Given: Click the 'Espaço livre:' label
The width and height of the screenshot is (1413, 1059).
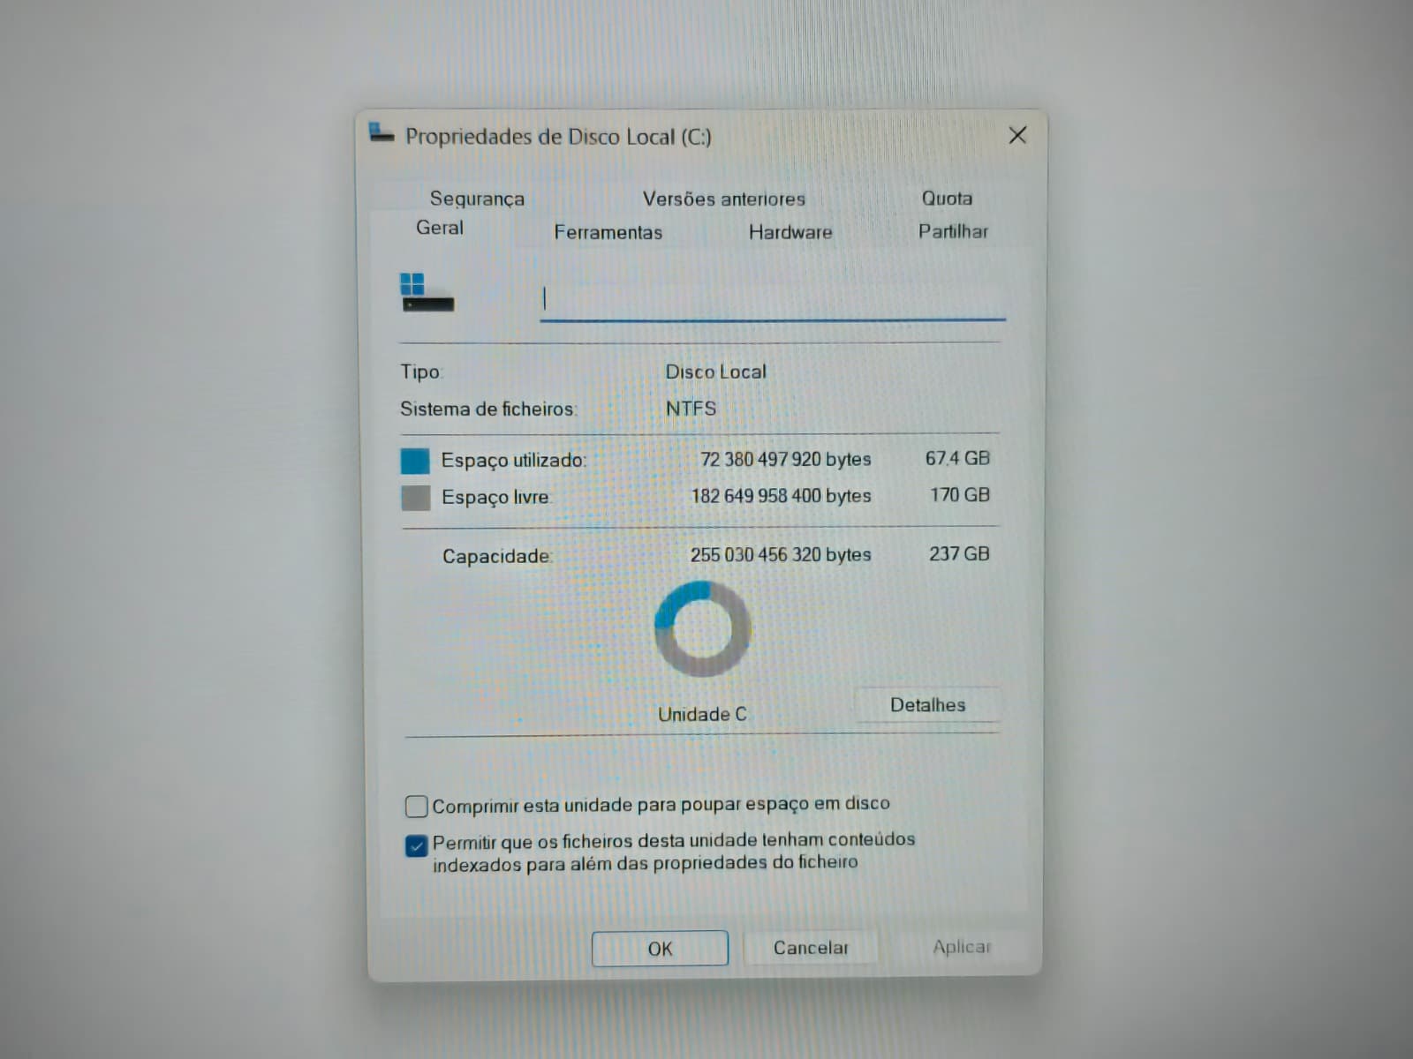Looking at the screenshot, I should pos(496,498).
